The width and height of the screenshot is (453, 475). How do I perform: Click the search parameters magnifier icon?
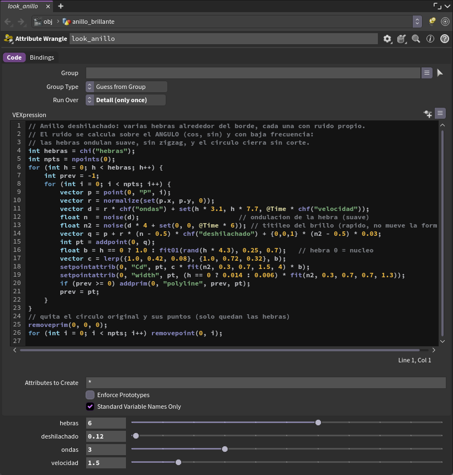[416, 39]
